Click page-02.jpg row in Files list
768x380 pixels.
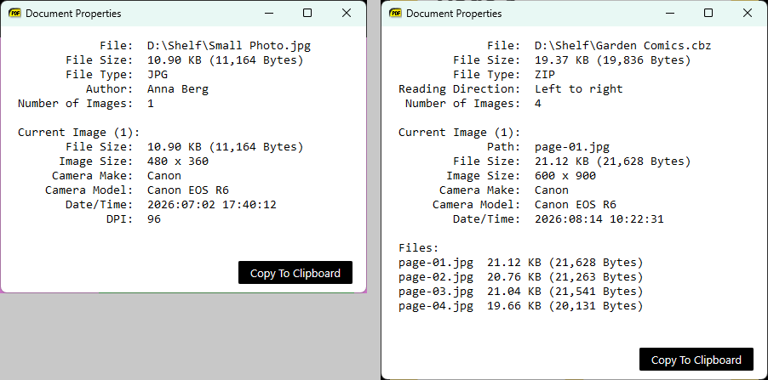[x=520, y=277]
